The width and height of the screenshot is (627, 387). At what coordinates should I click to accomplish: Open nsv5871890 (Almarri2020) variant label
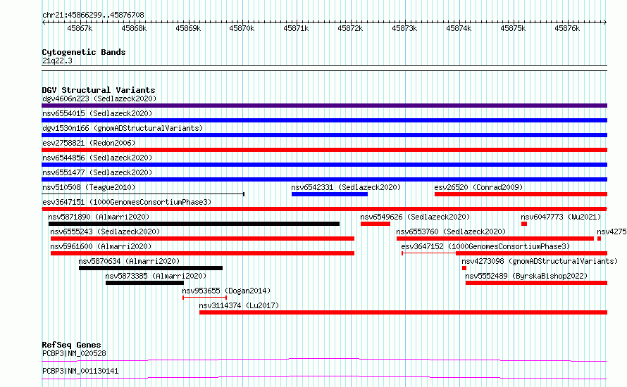click(x=99, y=217)
